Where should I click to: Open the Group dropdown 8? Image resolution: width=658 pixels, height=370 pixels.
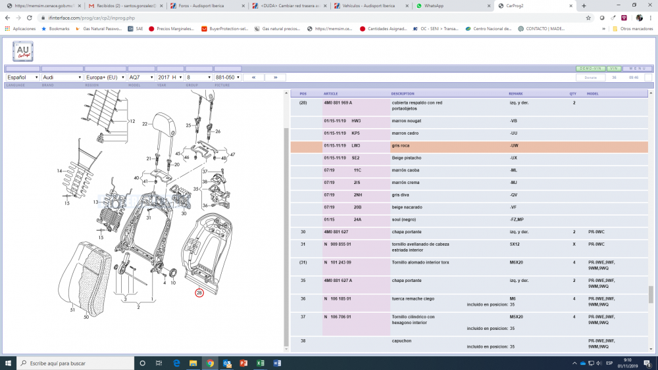(199, 78)
